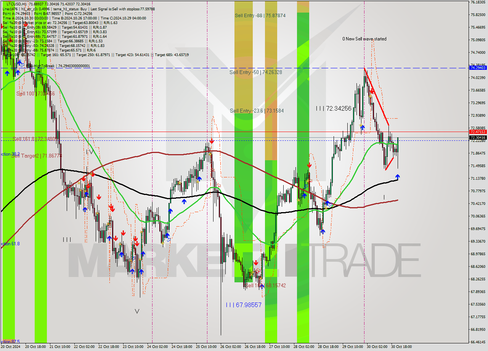This screenshot has height=351, width=488.
Task: Click the 'Time A:2024.10.30 00:00:00' text
Action: (x=26, y=18)
